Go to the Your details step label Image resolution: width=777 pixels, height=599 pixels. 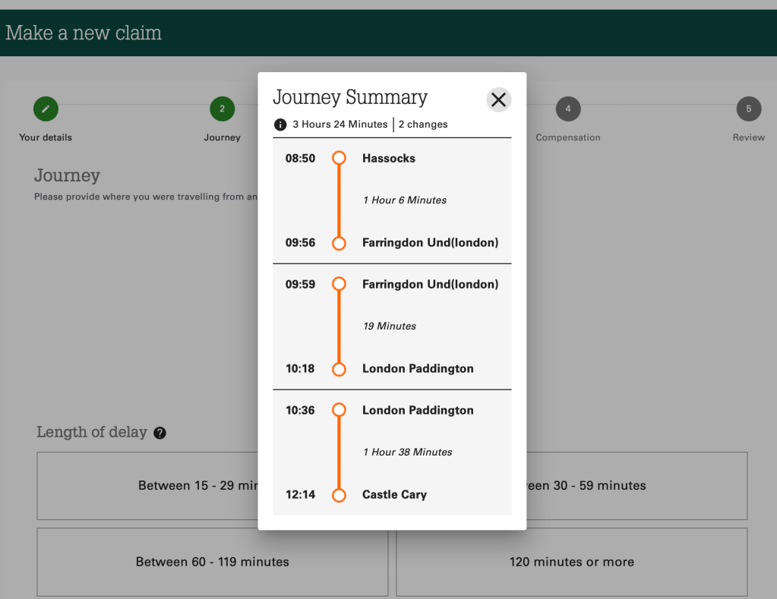[46, 137]
